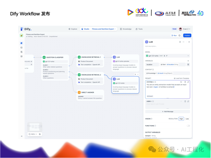This screenshot has height=158, width=211.
Task: Click the LLM panel run triangle icon
Action: click(180, 42)
